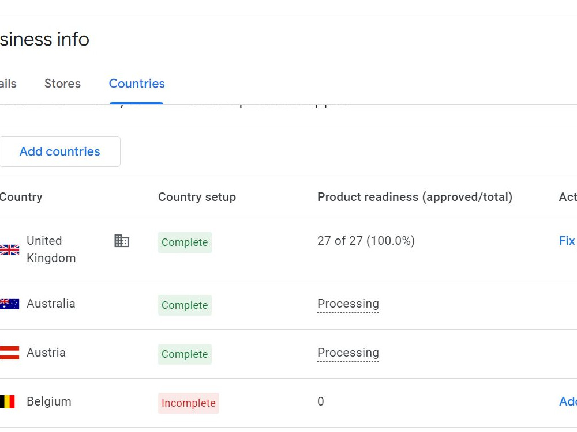The image size is (577, 432).
Task: Click the 27 of 27 readiness value
Action: tap(366, 241)
